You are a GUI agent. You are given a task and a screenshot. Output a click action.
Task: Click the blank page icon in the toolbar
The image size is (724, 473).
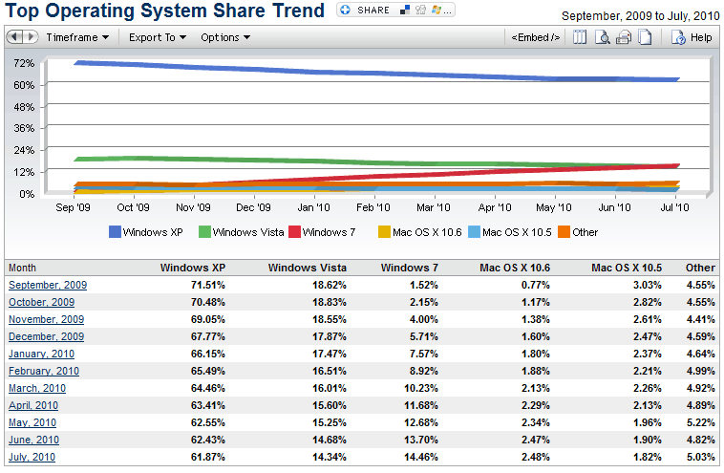pyautogui.click(x=645, y=38)
